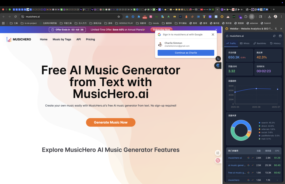Open Google search icon in 'ai music gener...' row
Screen dimensions: 285x184
tap(249, 165)
